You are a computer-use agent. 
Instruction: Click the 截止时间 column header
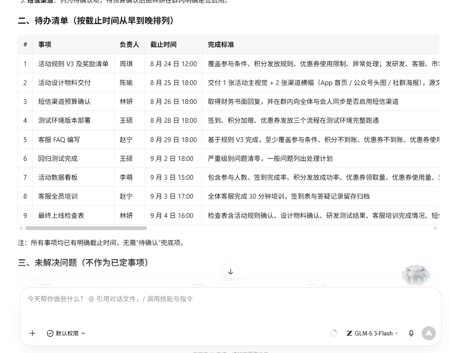tap(164, 44)
